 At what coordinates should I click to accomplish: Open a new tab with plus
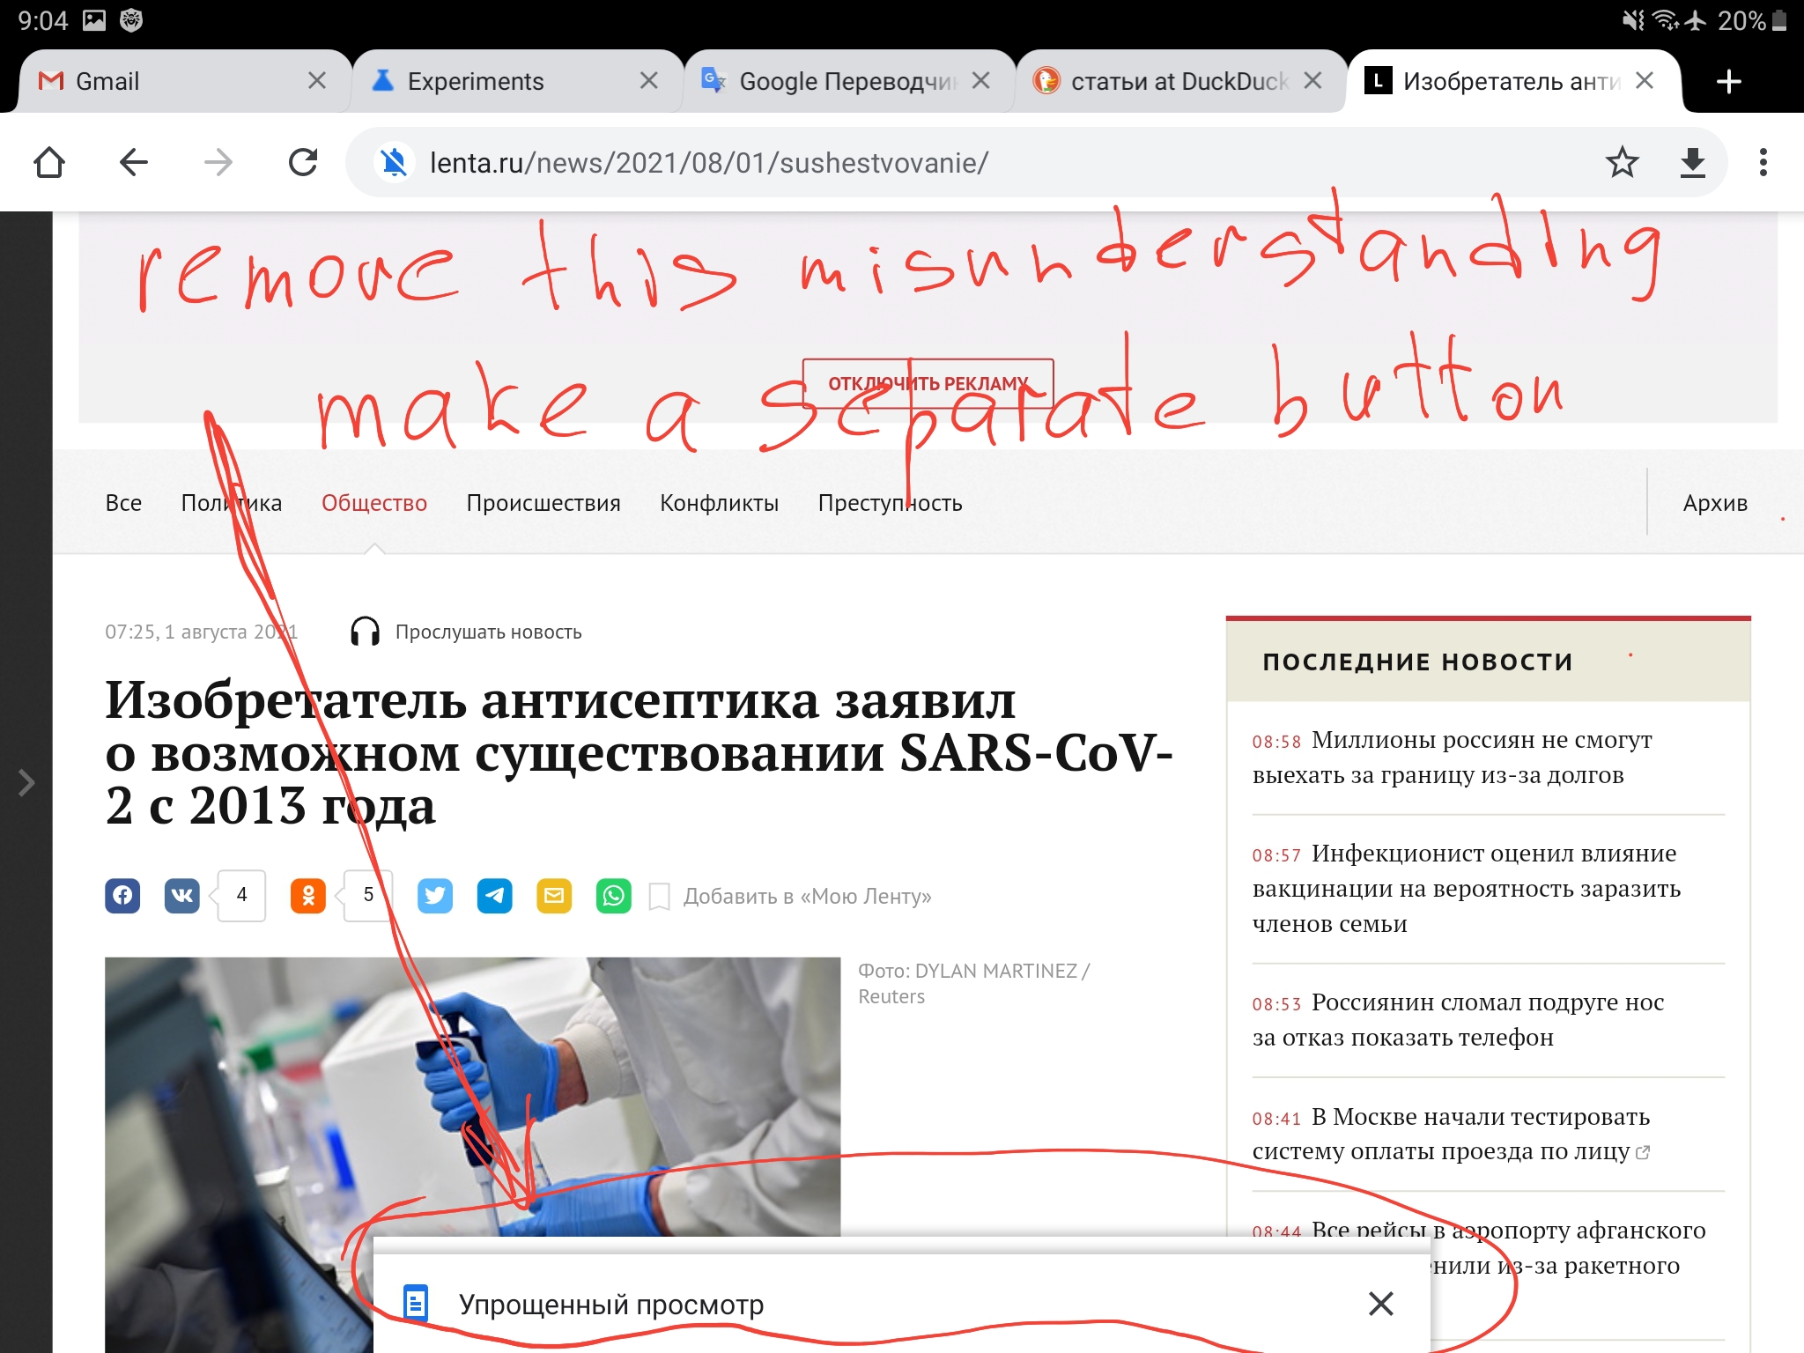1729,81
